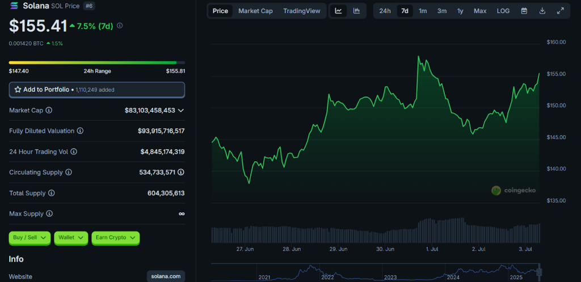Expand chart to fullscreen

(x=560, y=11)
